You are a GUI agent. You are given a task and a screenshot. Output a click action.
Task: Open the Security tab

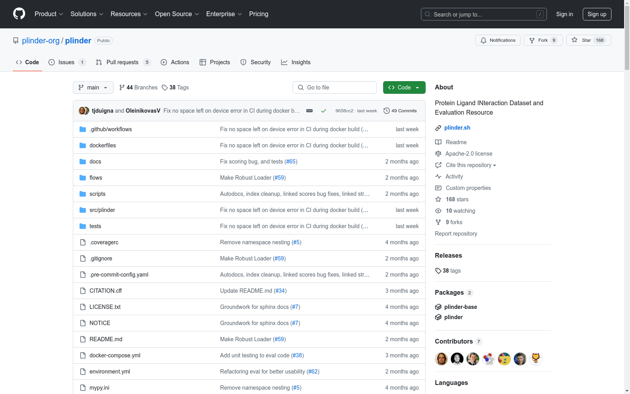[x=256, y=62]
